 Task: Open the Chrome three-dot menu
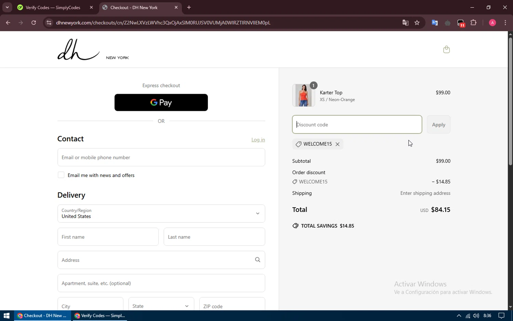click(505, 23)
